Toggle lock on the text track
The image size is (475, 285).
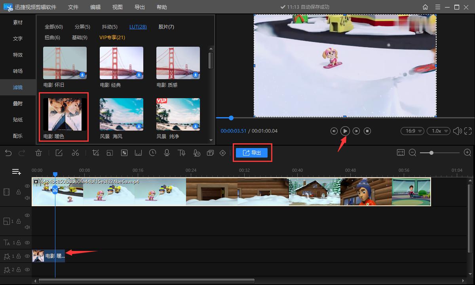19,243
